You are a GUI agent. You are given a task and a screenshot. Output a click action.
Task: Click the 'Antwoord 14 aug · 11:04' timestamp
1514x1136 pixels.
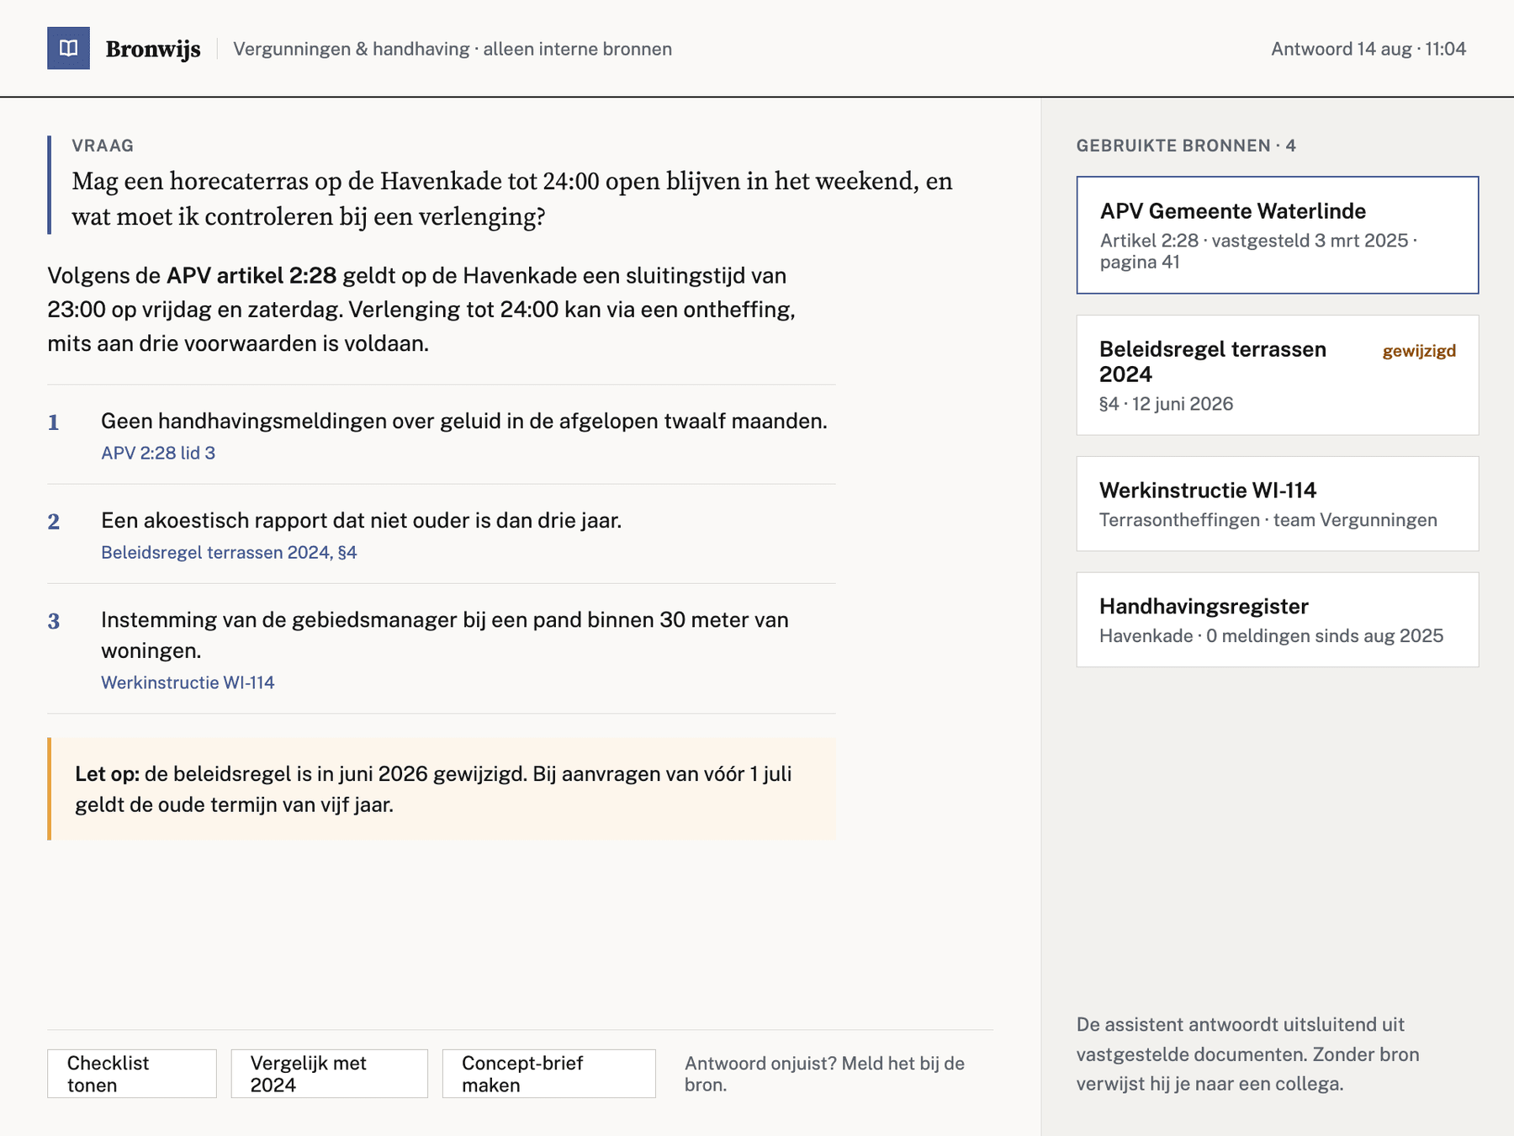click(1368, 49)
